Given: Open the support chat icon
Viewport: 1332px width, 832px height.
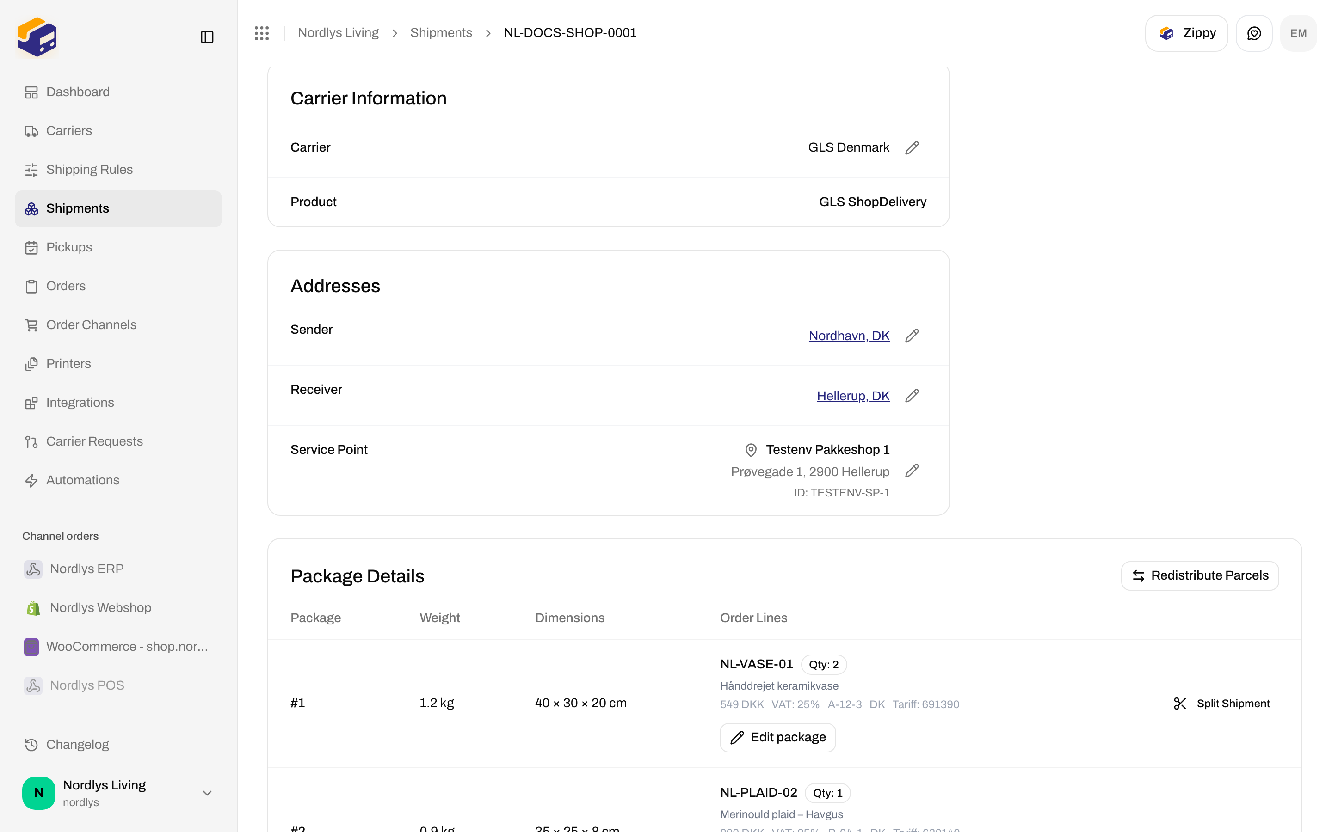Looking at the screenshot, I should (x=1254, y=33).
